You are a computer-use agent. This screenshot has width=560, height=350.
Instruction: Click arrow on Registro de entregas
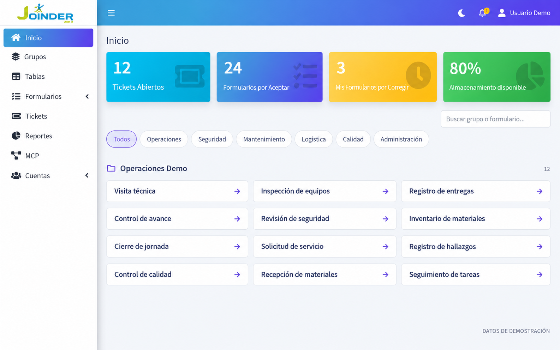pos(540,191)
